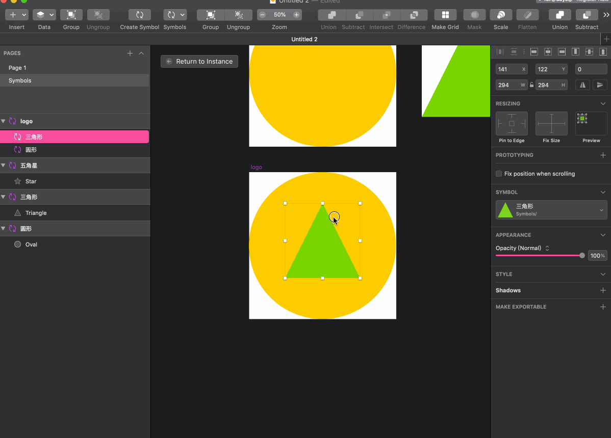Flip the layer horizontally

[x=582, y=85]
